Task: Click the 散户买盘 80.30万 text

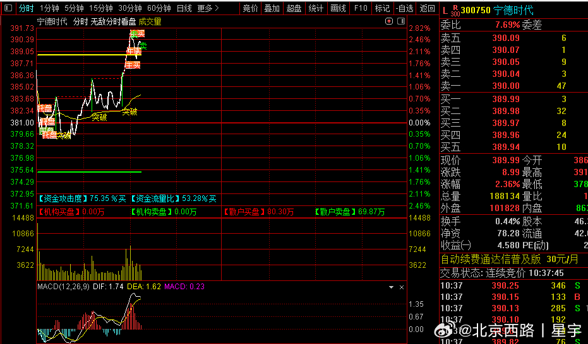Action: (259, 212)
